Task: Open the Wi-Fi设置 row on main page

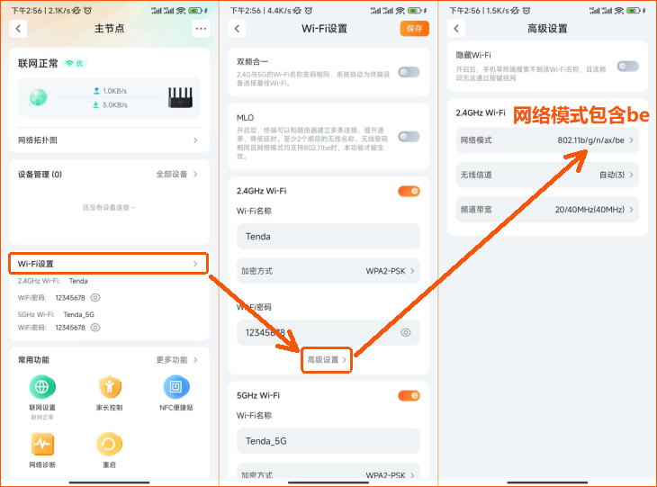Action: tap(109, 264)
